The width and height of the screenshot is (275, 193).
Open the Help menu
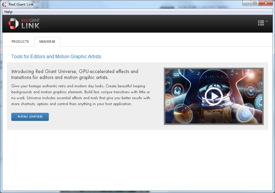(8, 12)
